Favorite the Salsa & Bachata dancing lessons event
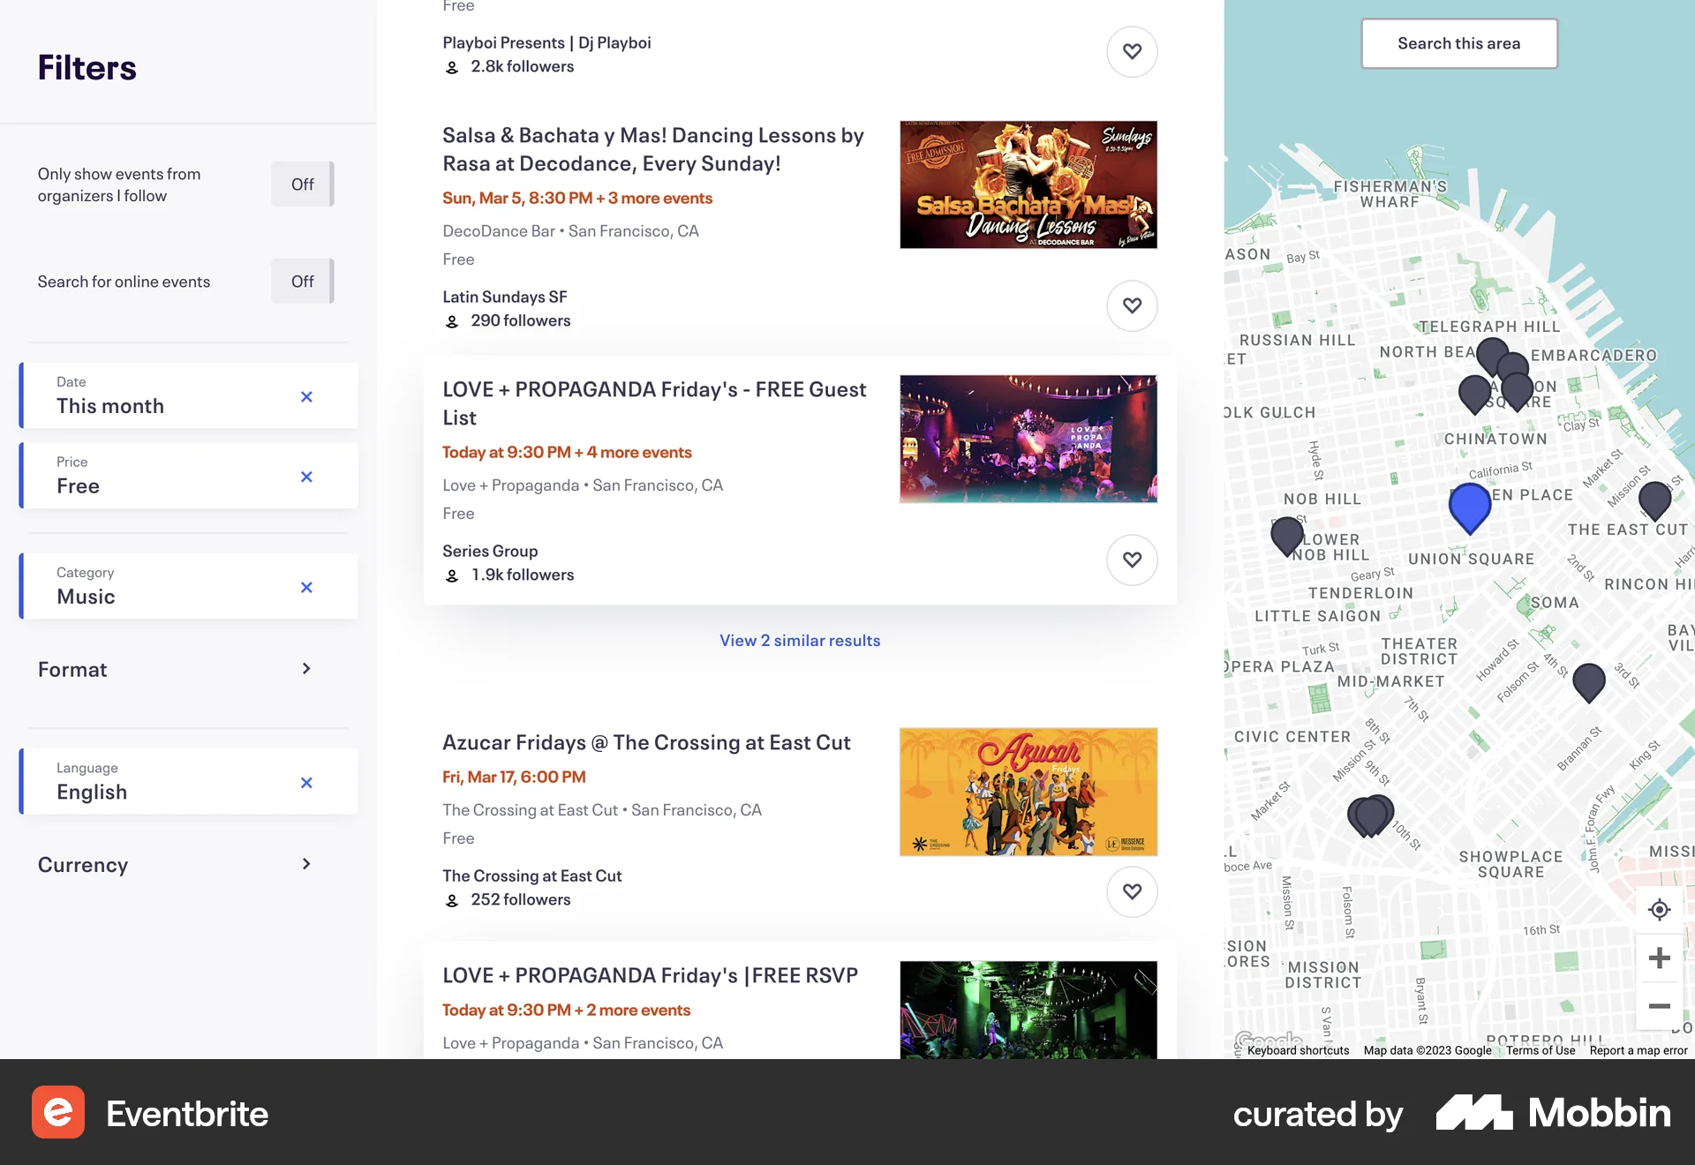Image resolution: width=1695 pixels, height=1165 pixels. [x=1132, y=305]
